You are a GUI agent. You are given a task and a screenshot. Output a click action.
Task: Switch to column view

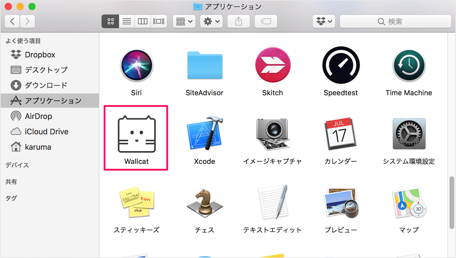point(142,21)
